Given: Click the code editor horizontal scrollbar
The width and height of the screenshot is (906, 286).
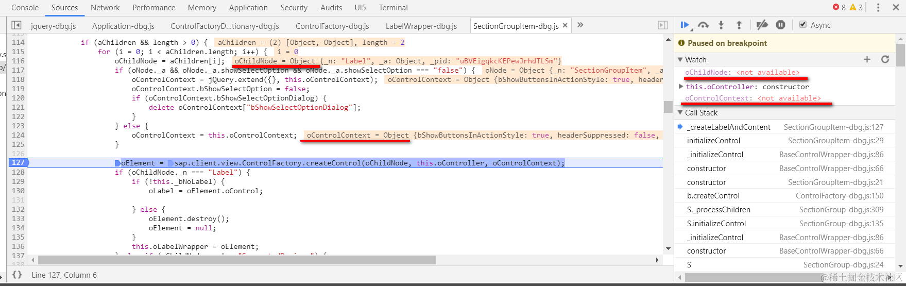Looking at the screenshot, I should pyautogui.click(x=237, y=260).
